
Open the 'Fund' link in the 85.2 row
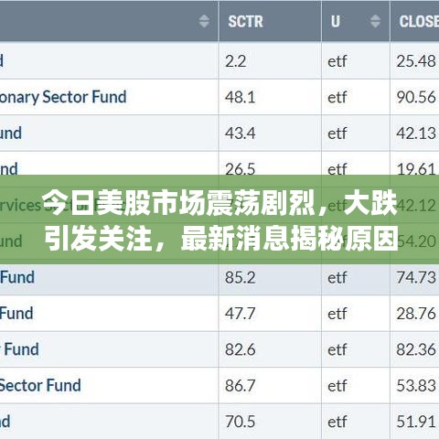[x=17, y=277]
